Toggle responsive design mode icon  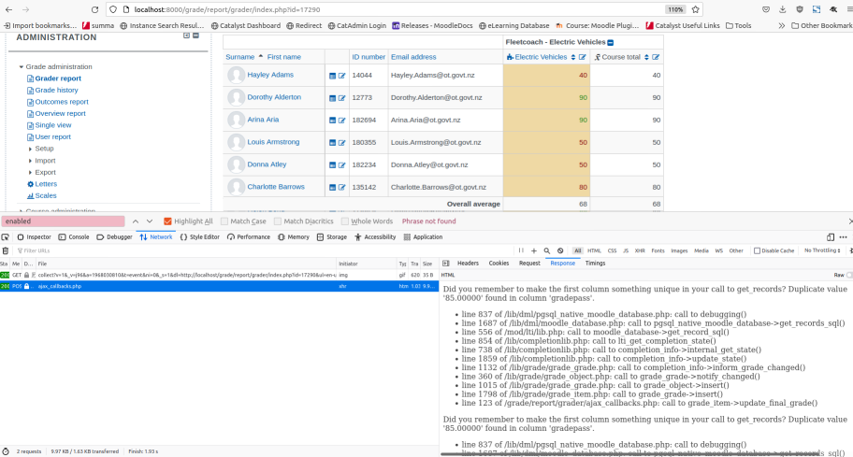[x=831, y=237]
